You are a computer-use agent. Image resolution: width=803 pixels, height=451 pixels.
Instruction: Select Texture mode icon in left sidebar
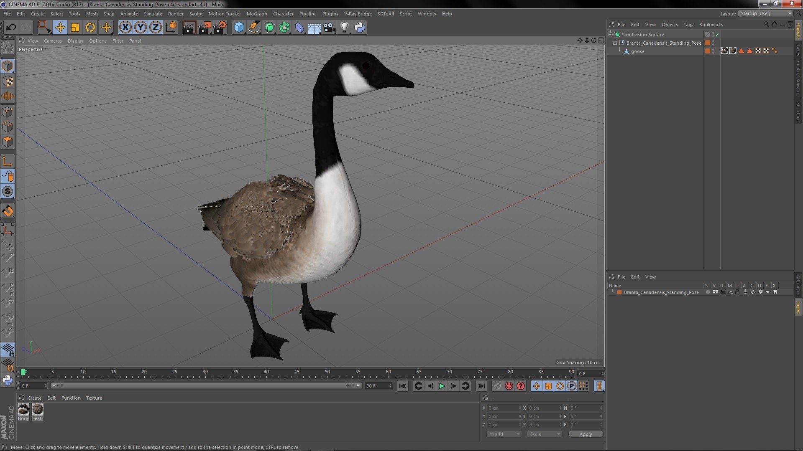click(x=8, y=81)
